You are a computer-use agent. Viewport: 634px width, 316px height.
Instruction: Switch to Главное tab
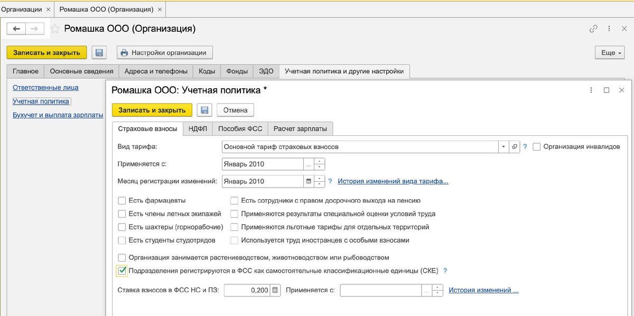[x=25, y=71]
